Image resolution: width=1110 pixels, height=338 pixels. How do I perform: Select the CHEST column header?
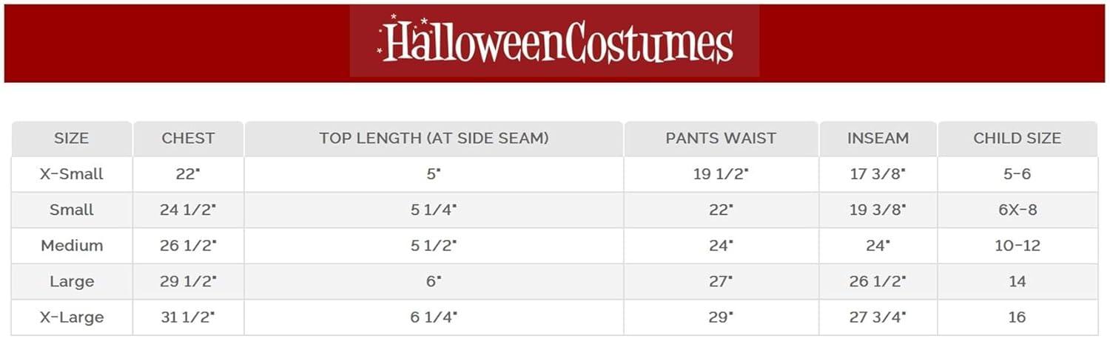click(x=188, y=138)
